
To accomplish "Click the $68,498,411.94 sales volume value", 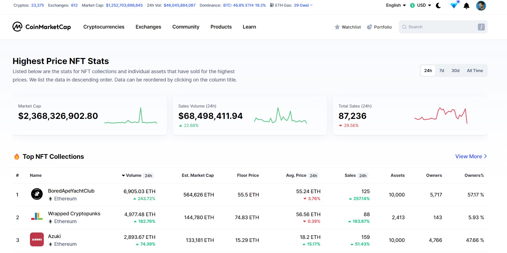I will [211, 116].
